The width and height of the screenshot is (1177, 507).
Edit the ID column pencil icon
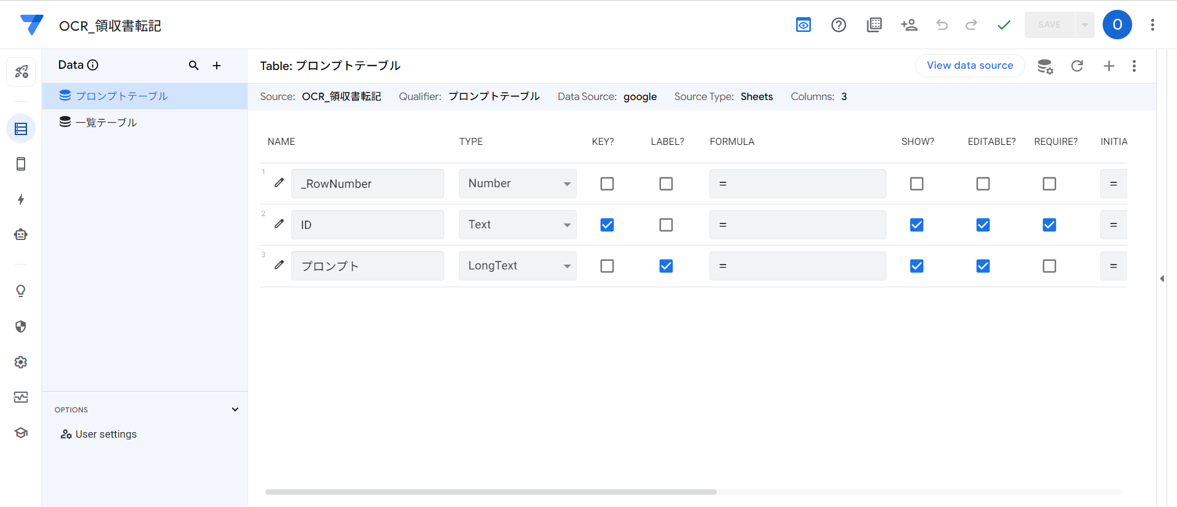coord(279,224)
